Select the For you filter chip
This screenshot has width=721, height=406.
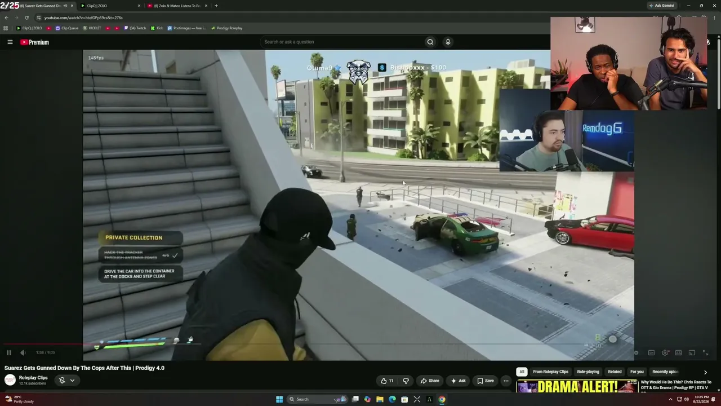[637, 372]
